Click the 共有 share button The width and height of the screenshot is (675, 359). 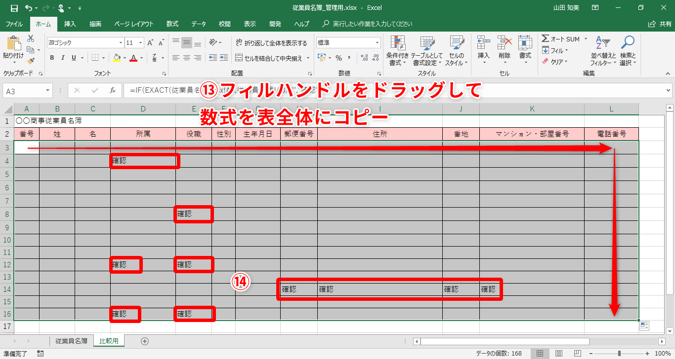pyautogui.click(x=660, y=24)
